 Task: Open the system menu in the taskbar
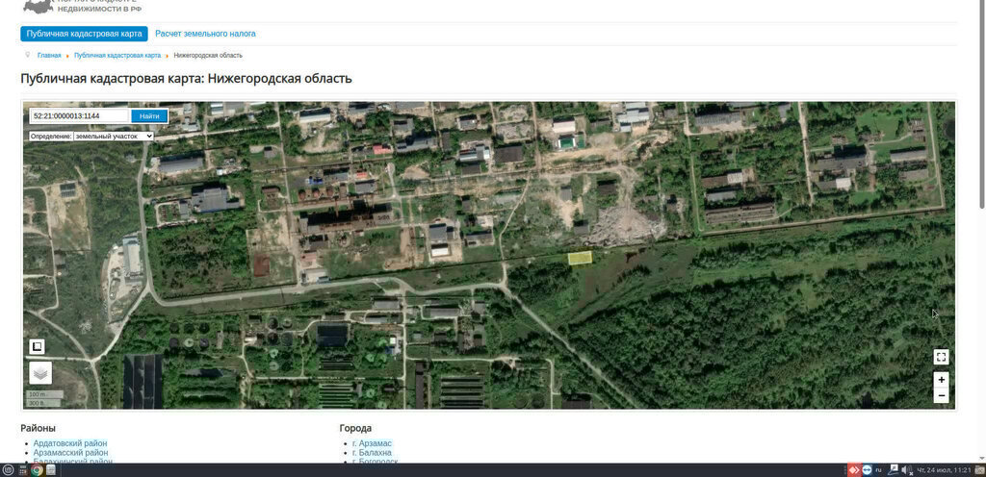click(9, 470)
